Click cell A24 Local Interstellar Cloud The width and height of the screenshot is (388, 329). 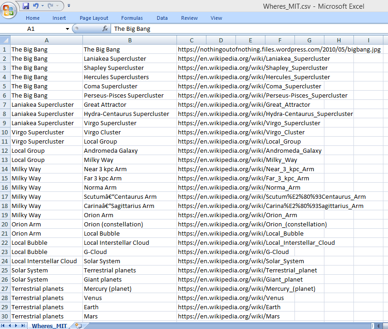coord(47,261)
